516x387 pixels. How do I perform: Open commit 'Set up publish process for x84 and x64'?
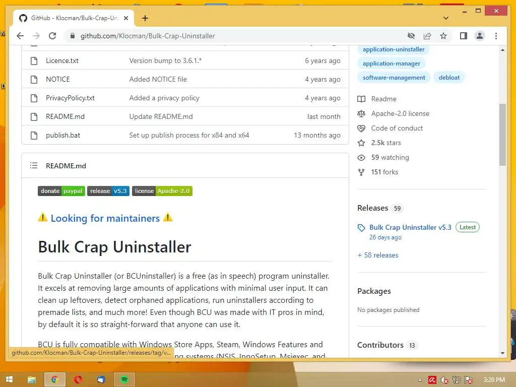pyautogui.click(x=189, y=135)
